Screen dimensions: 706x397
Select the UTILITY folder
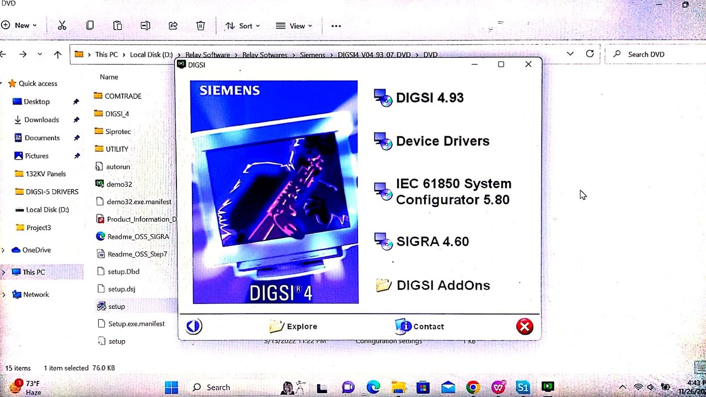coord(111,149)
